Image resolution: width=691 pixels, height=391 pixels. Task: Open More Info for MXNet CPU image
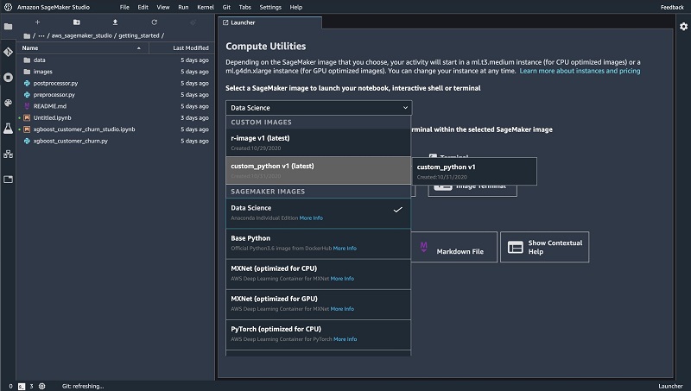pyautogui.click(x=342, y=279)
